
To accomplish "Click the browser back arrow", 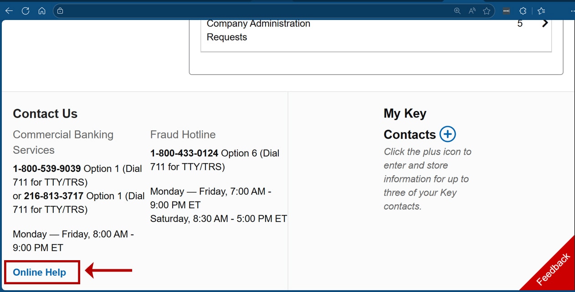I will pyautogui.click(x=9, y=11).
